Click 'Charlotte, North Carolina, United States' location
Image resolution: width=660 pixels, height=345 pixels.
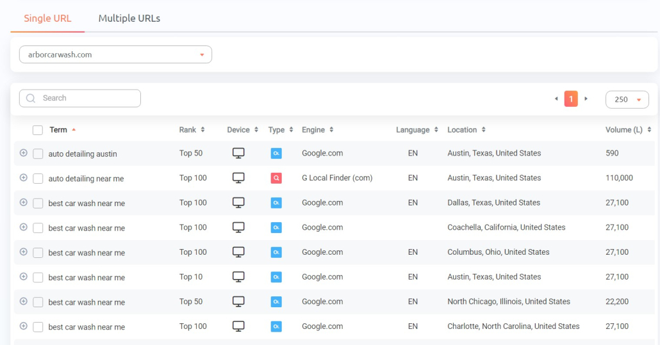[513, 326]
